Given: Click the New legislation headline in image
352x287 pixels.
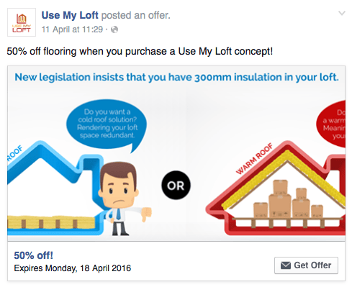Looking at the screenshot, I should click(x=176, y=77).
